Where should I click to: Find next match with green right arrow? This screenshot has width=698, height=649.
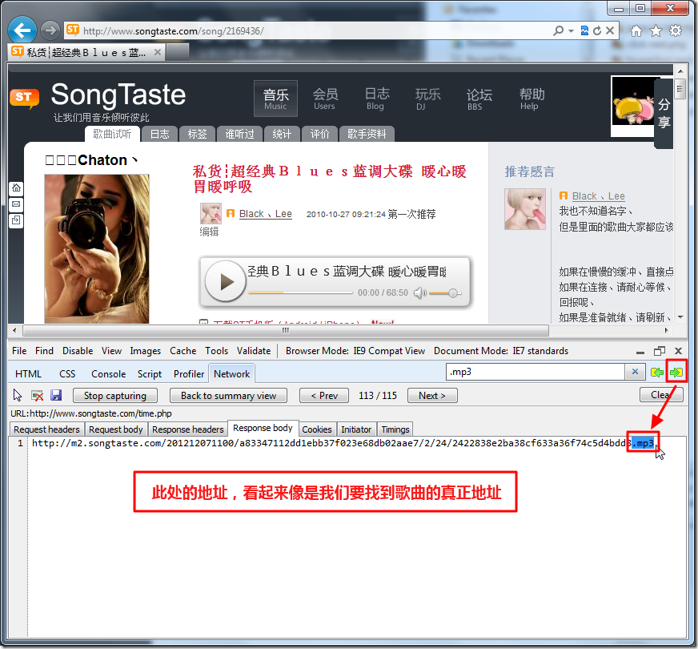(x=676, y=373)
